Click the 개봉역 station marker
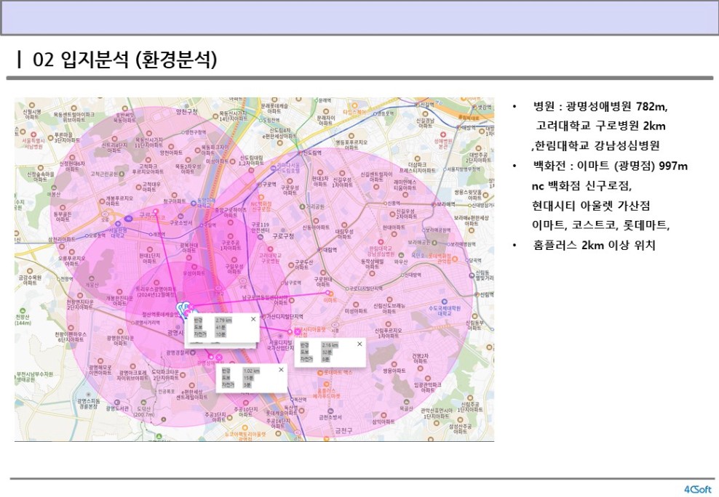The height and width of the screenshot is (497, 719). tap(151, 234)
